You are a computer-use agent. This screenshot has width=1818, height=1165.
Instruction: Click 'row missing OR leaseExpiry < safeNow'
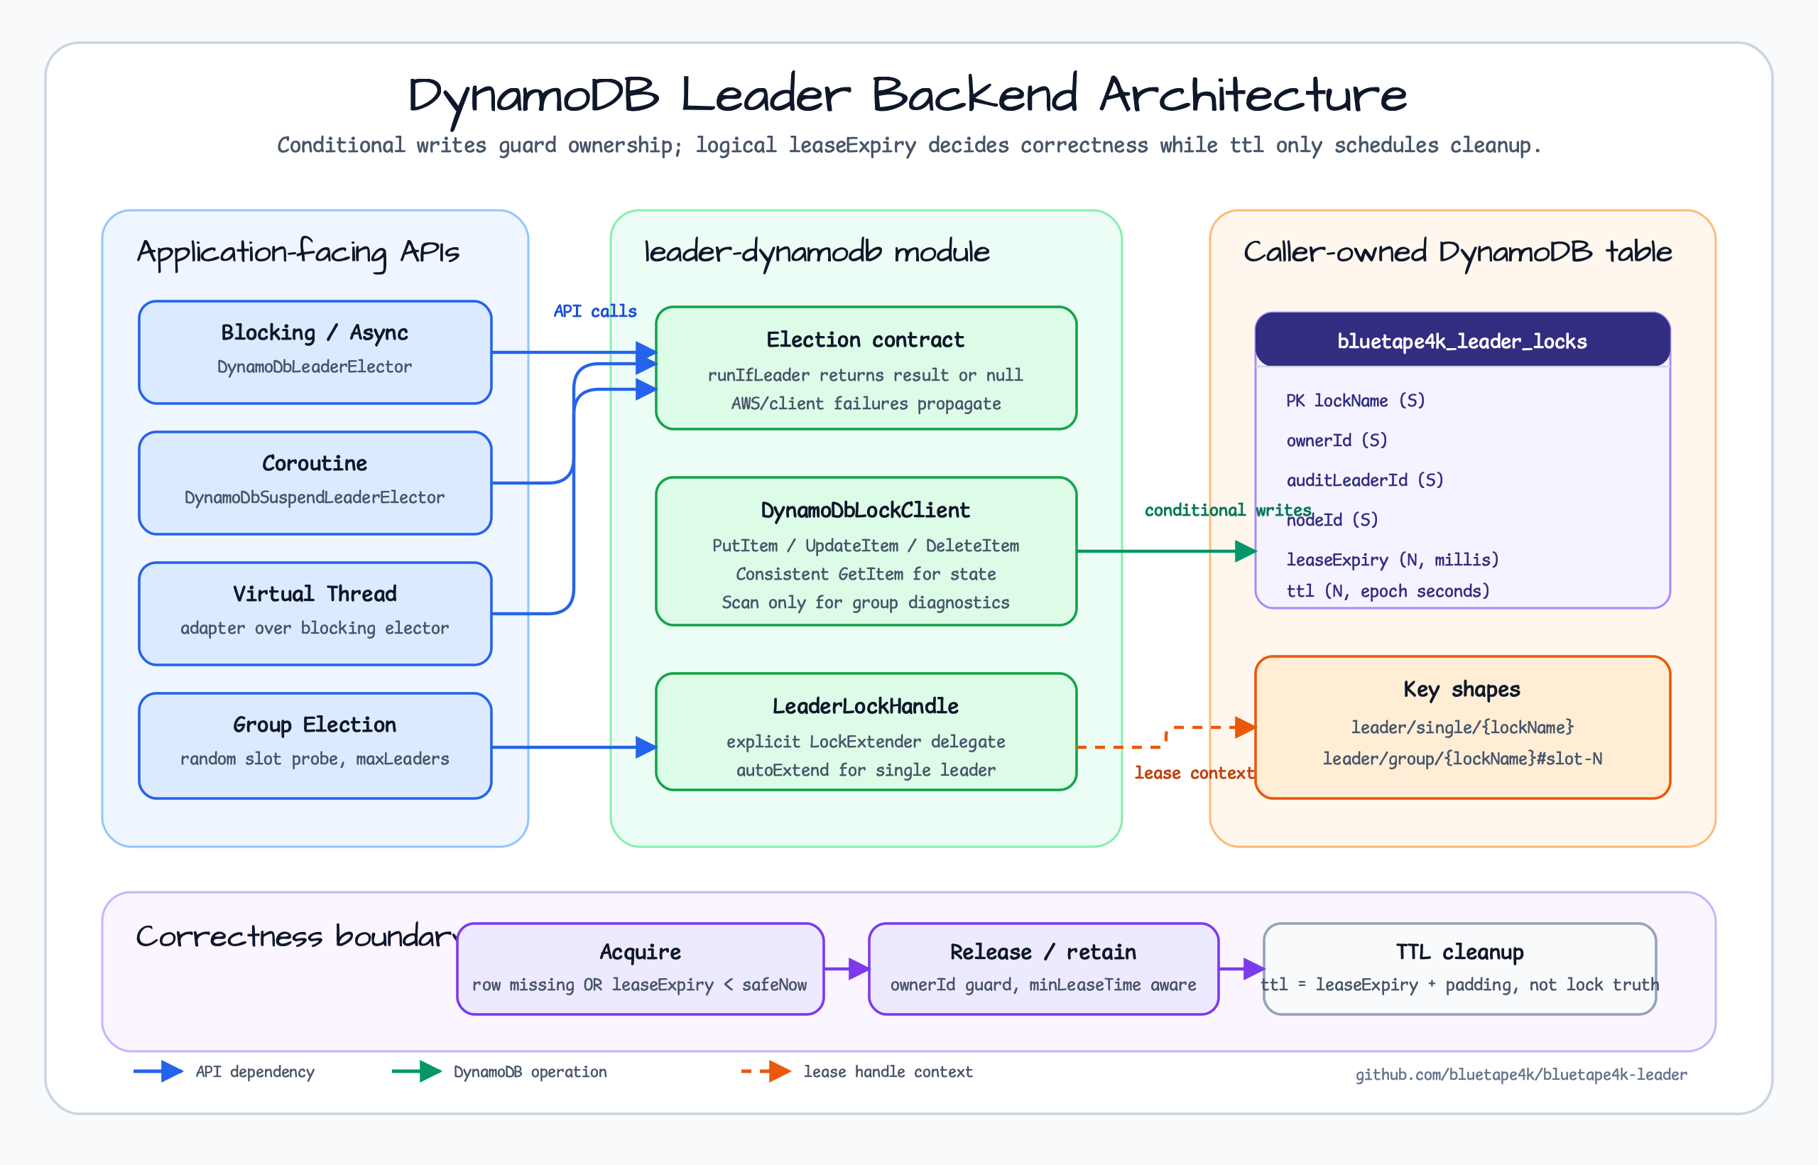click(640, 984)
